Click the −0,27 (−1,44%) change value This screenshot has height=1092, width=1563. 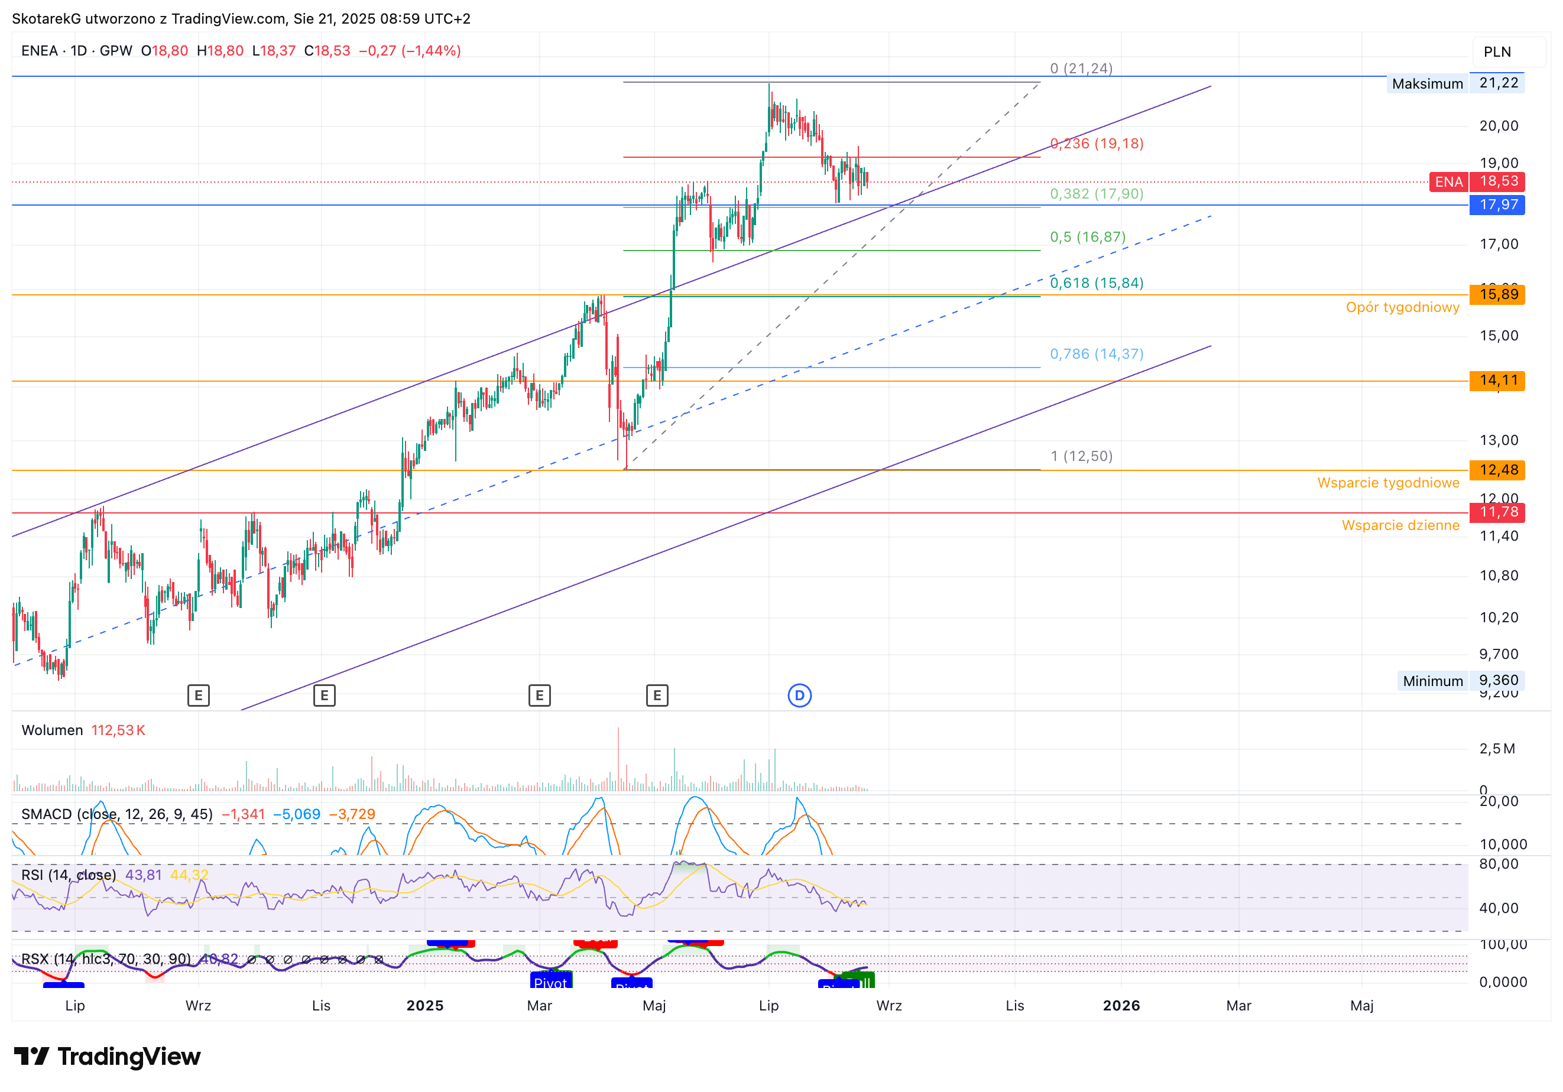click(x=410, y=51)
